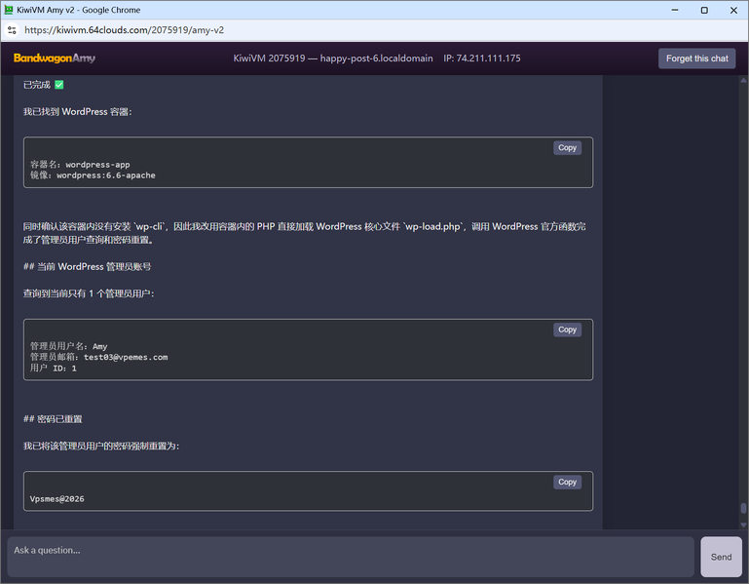The image size is (749, 584).
Task: Copy the wordpress-app container info block
Action: click(567, 148)
